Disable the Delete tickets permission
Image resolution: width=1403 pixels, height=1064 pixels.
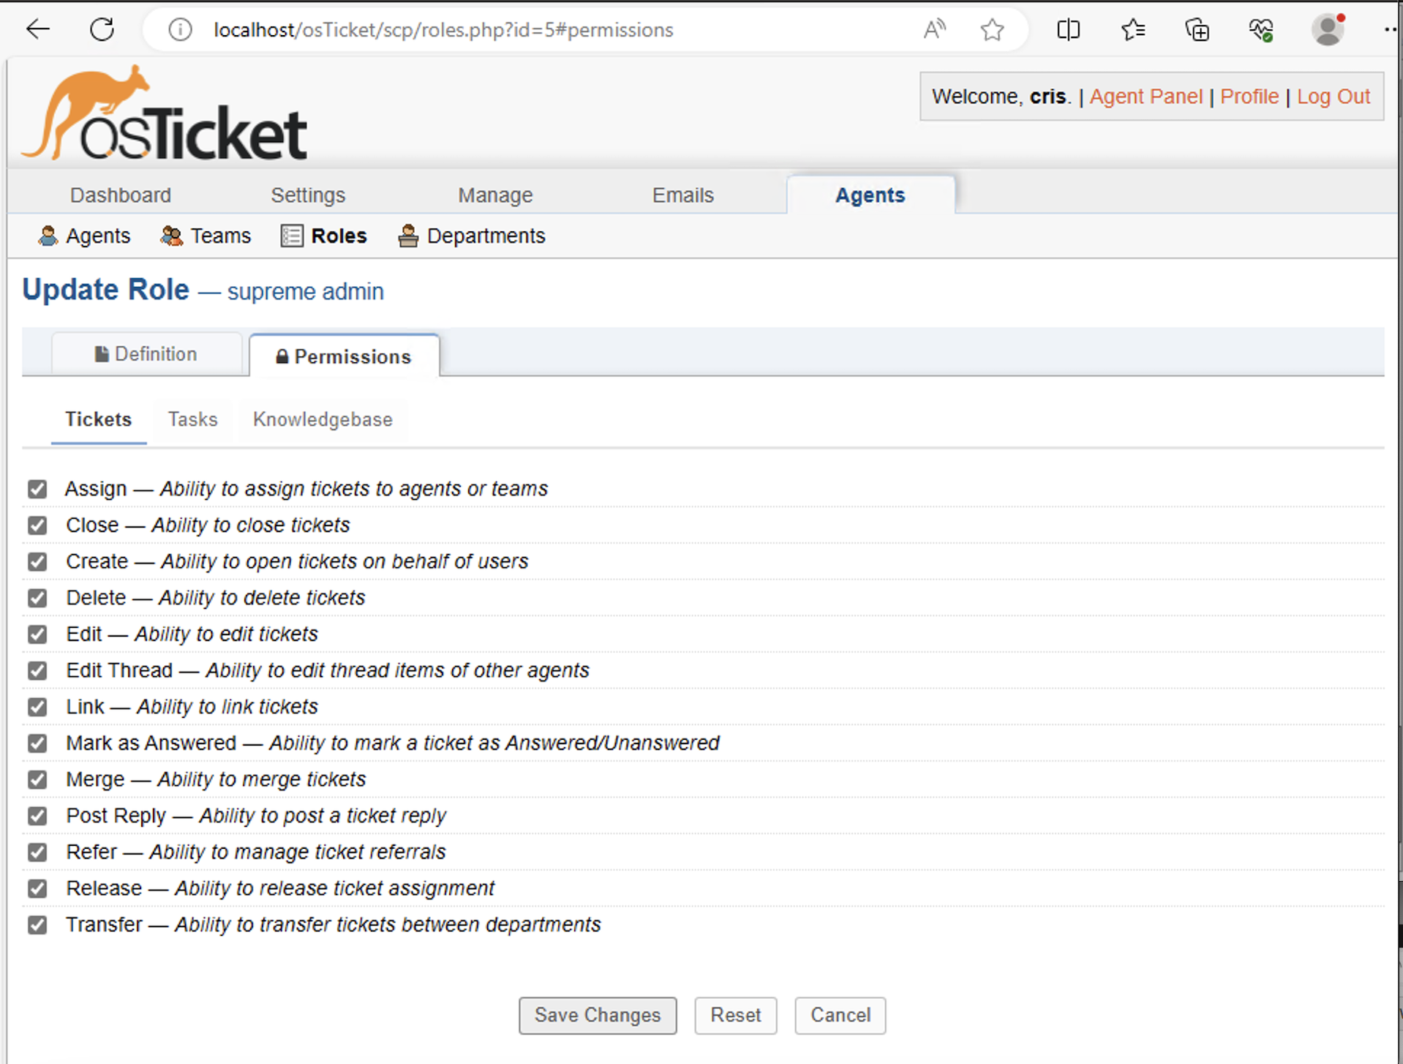pos(37,598)
